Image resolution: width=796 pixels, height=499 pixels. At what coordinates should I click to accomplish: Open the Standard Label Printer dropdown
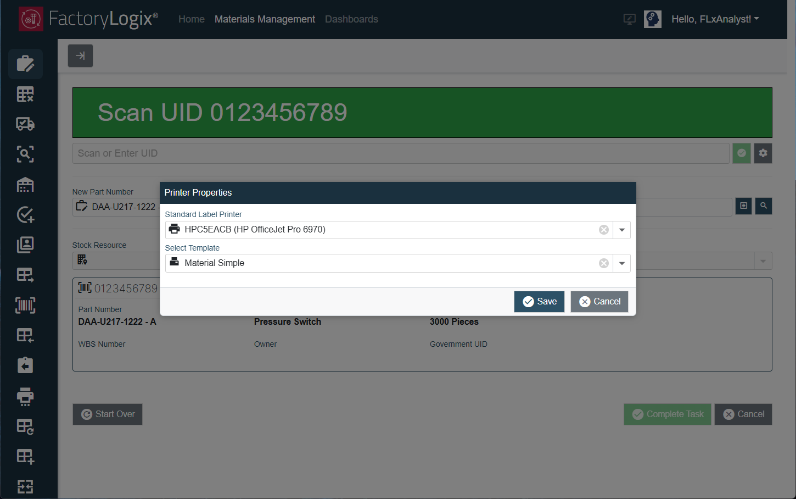622,230
